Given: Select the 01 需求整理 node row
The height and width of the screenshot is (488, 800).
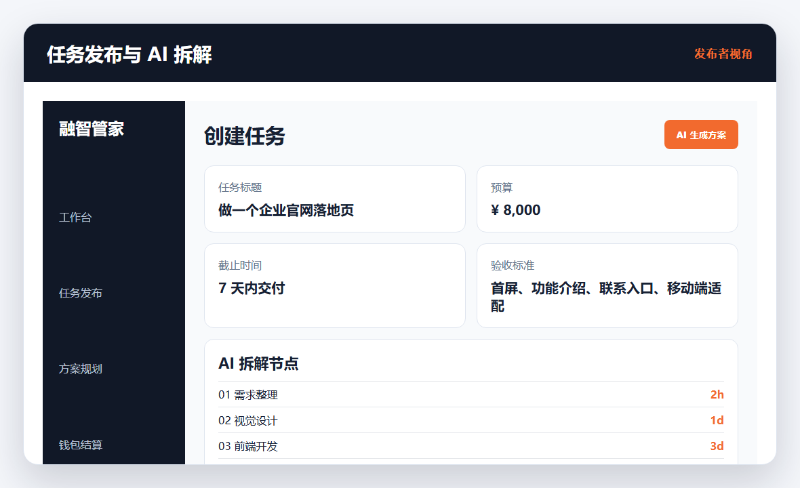Looking at the screenshot, I should 471,394.
